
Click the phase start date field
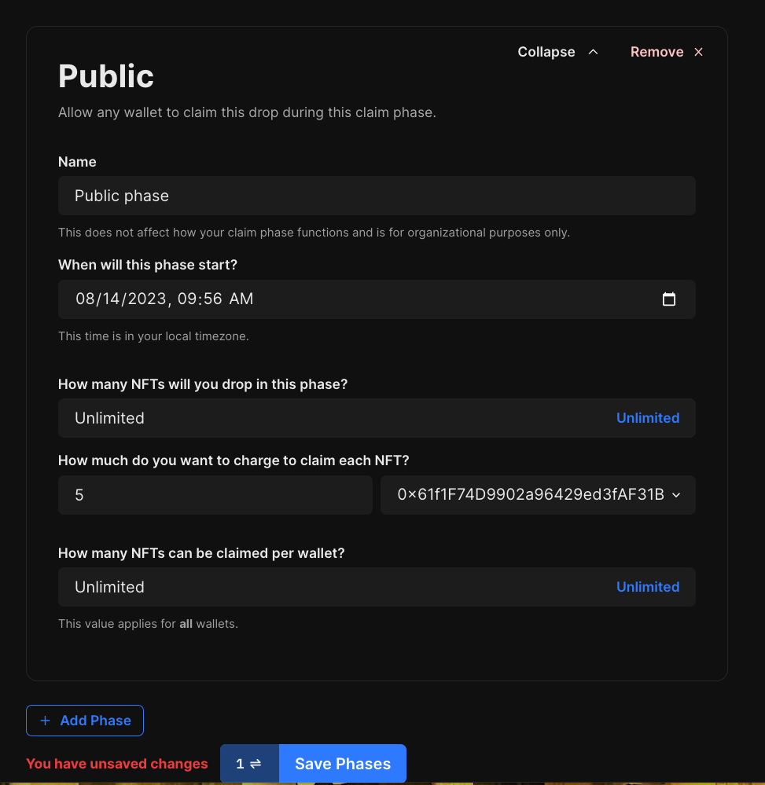[x=377, y=299]
